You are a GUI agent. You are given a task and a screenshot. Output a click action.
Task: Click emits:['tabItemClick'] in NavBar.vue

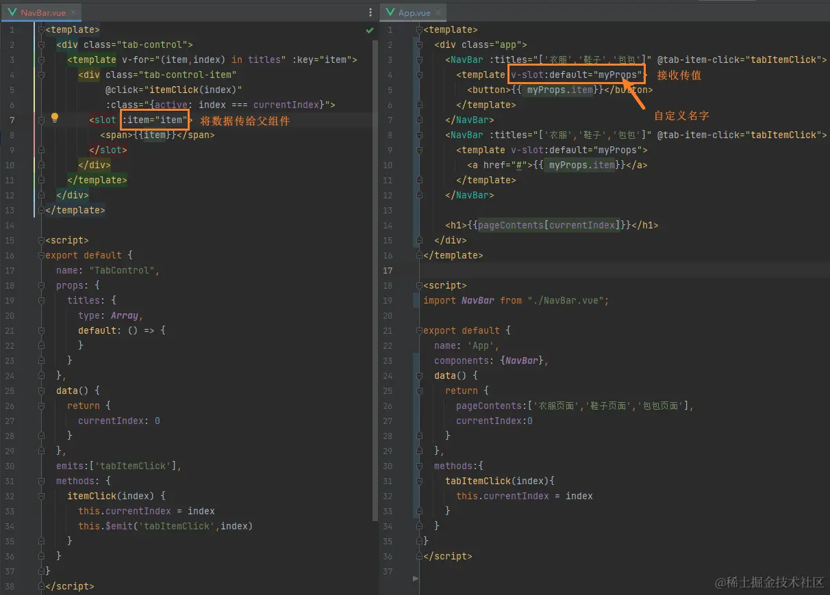118,466
